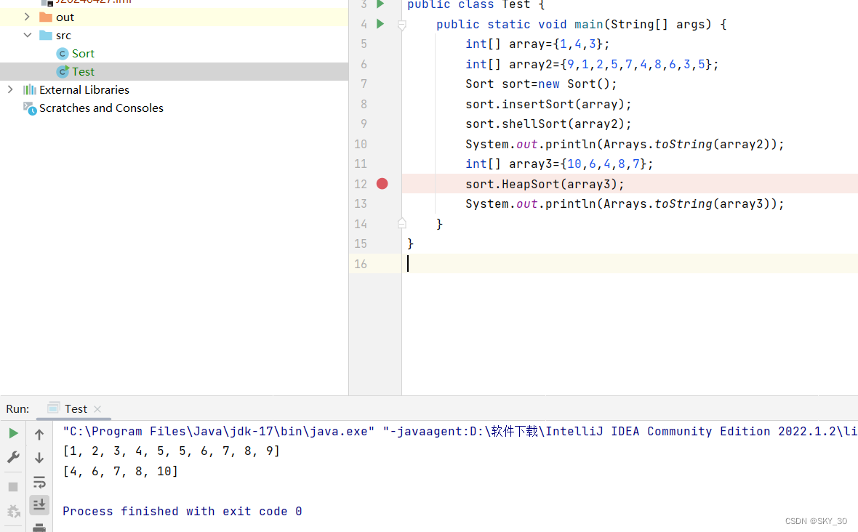Click the int[] array={1,4,3} line
Viewport: 858px width, 532px height.
[x=537, y=44]
